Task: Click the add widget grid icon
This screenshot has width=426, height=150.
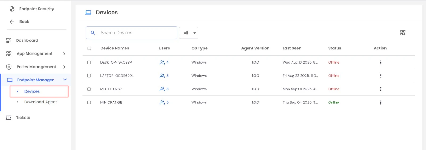Action: (403, 33)
